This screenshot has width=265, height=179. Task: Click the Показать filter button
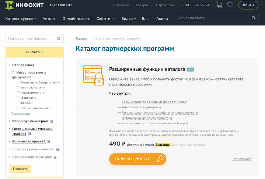[x=20, y=169]
